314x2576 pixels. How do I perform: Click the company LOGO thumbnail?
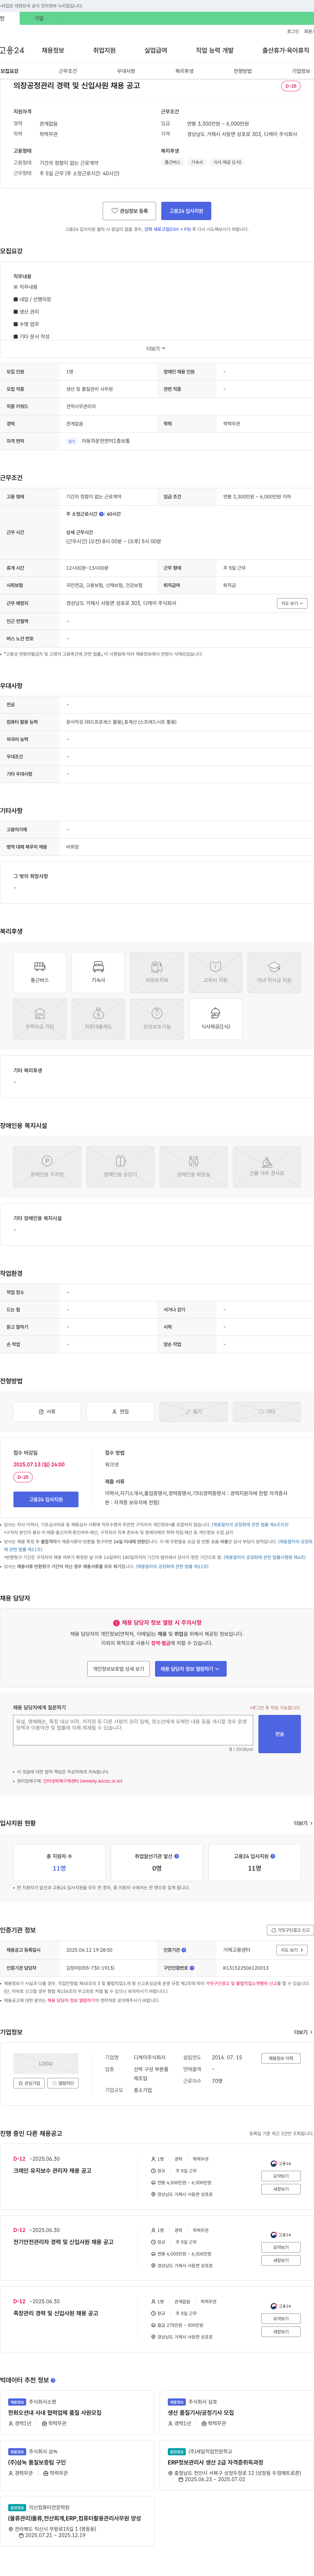click(46, 2063)
